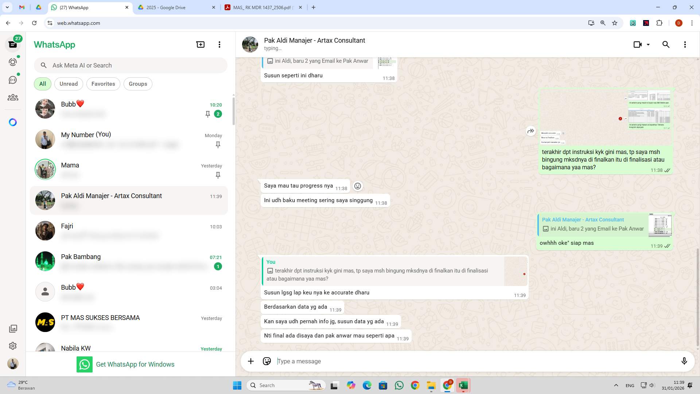Open WhatsApp Settings
The height and width of the screenshot is (394, 700).
pos(13,346)
